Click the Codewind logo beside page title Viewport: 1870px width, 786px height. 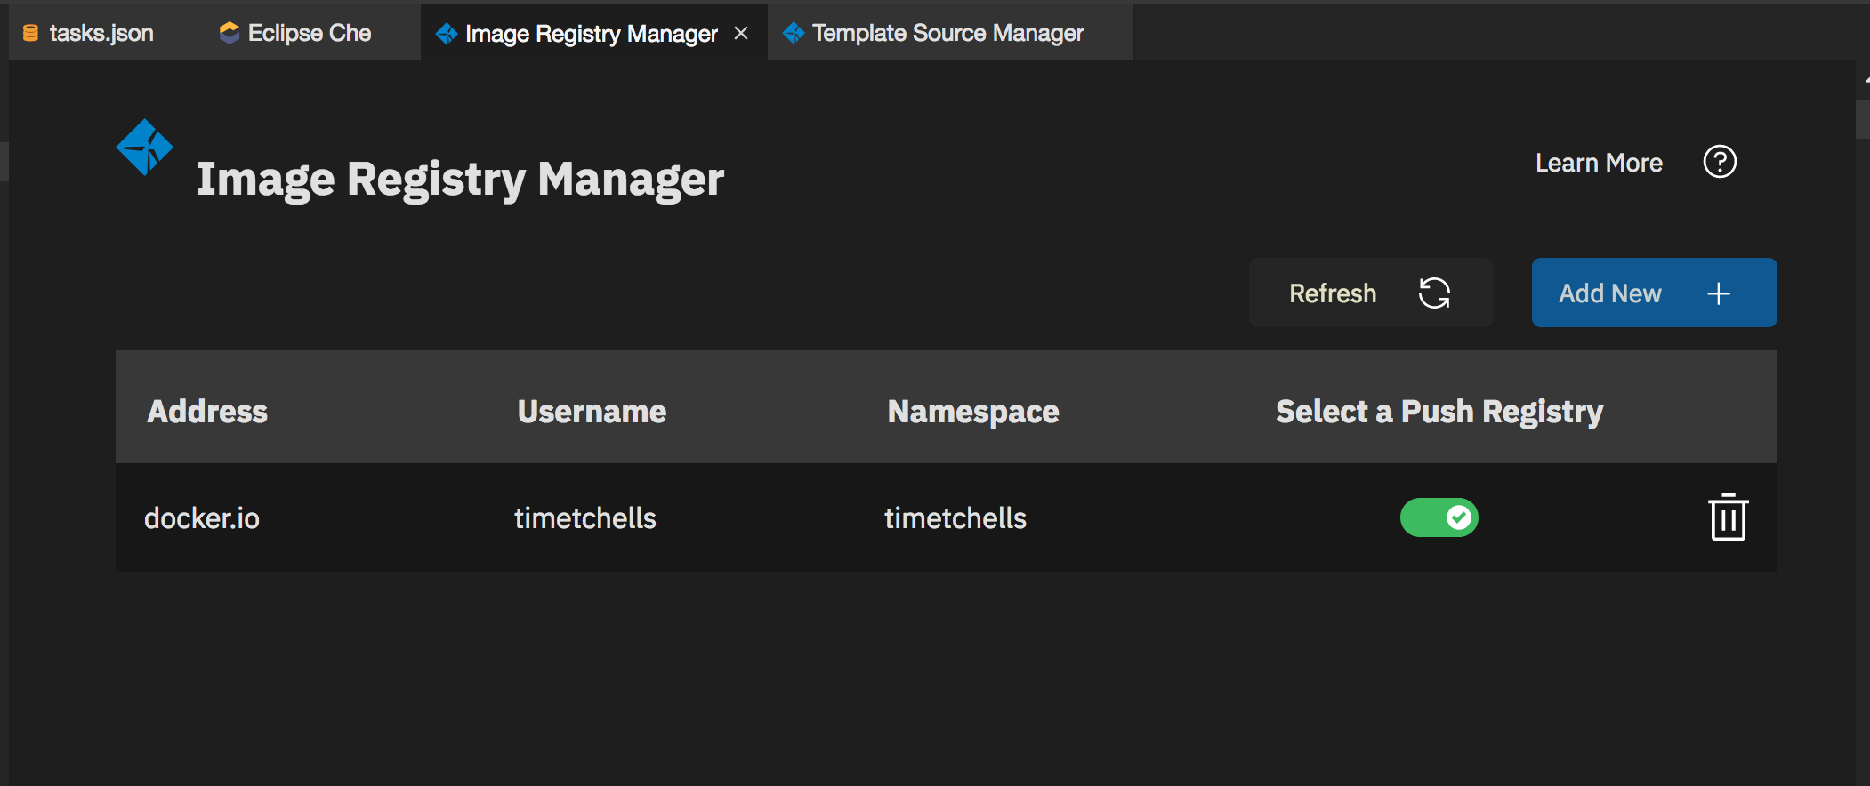point(144,148)
